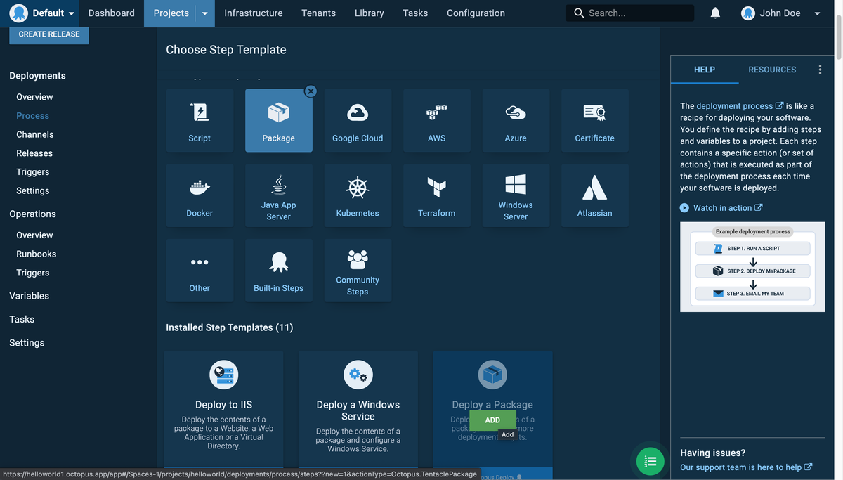Screen dimensions: 843x480
Task: Choose the AWS step template icon
Action: 436,110
